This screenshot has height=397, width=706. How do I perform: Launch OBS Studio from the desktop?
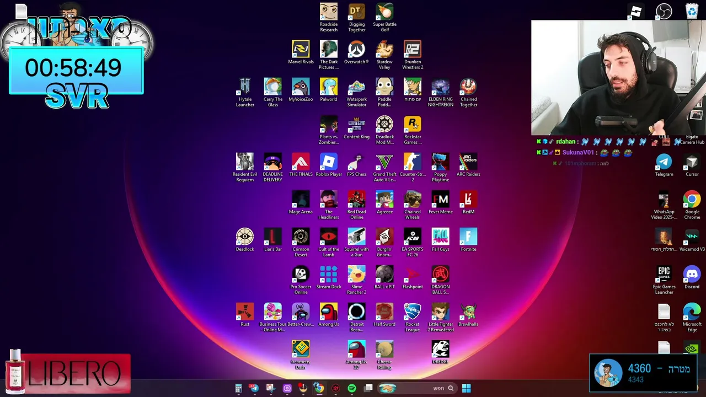click(x=664, y=11)
